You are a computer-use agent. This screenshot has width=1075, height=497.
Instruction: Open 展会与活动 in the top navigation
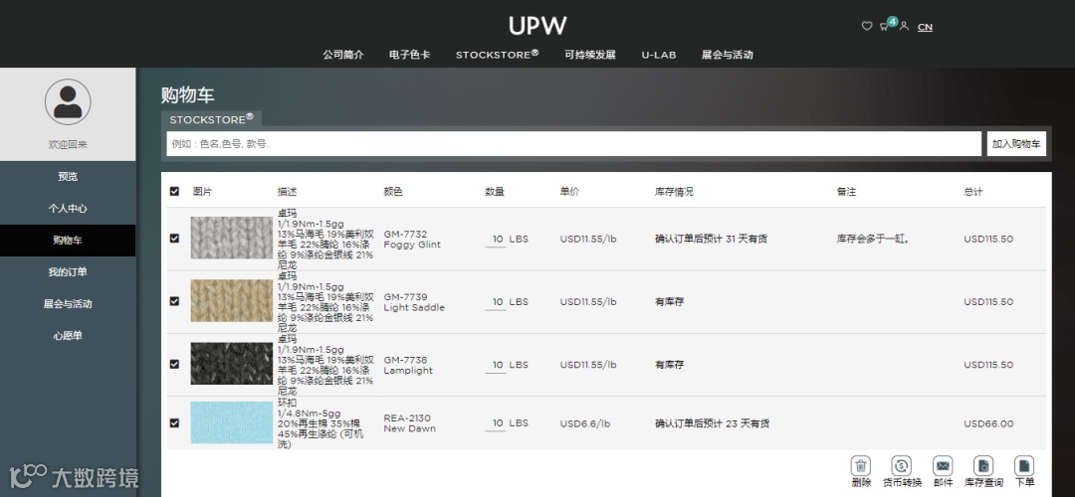(x=727, y=55)
